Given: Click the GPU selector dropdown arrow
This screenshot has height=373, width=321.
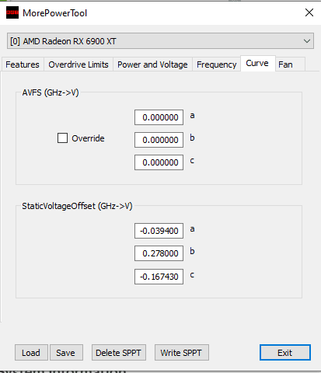Looking at the screenshot, I should pos(307,41).
